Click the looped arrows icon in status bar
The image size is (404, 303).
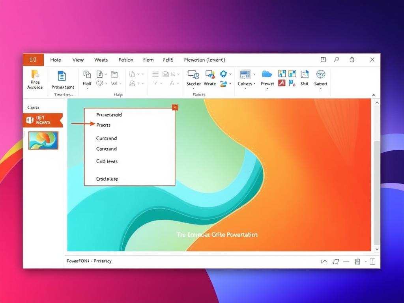click(x=335, y=262)
